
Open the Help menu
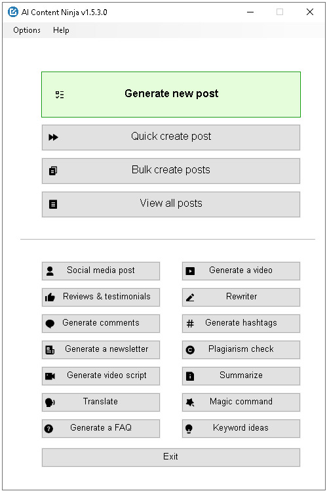[61, 30]
